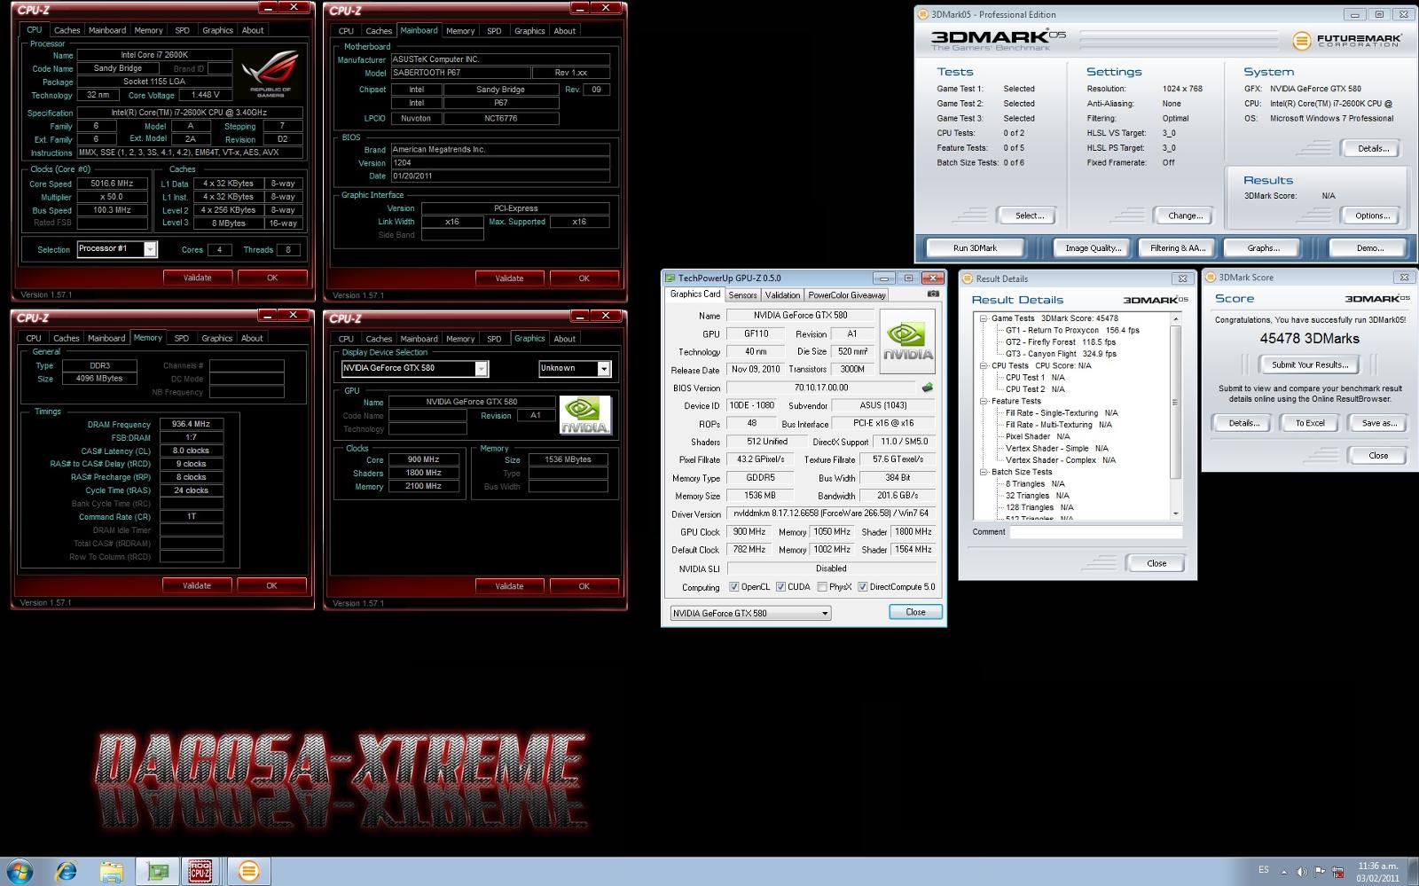Open the volume speaker tray icon

1303,871
